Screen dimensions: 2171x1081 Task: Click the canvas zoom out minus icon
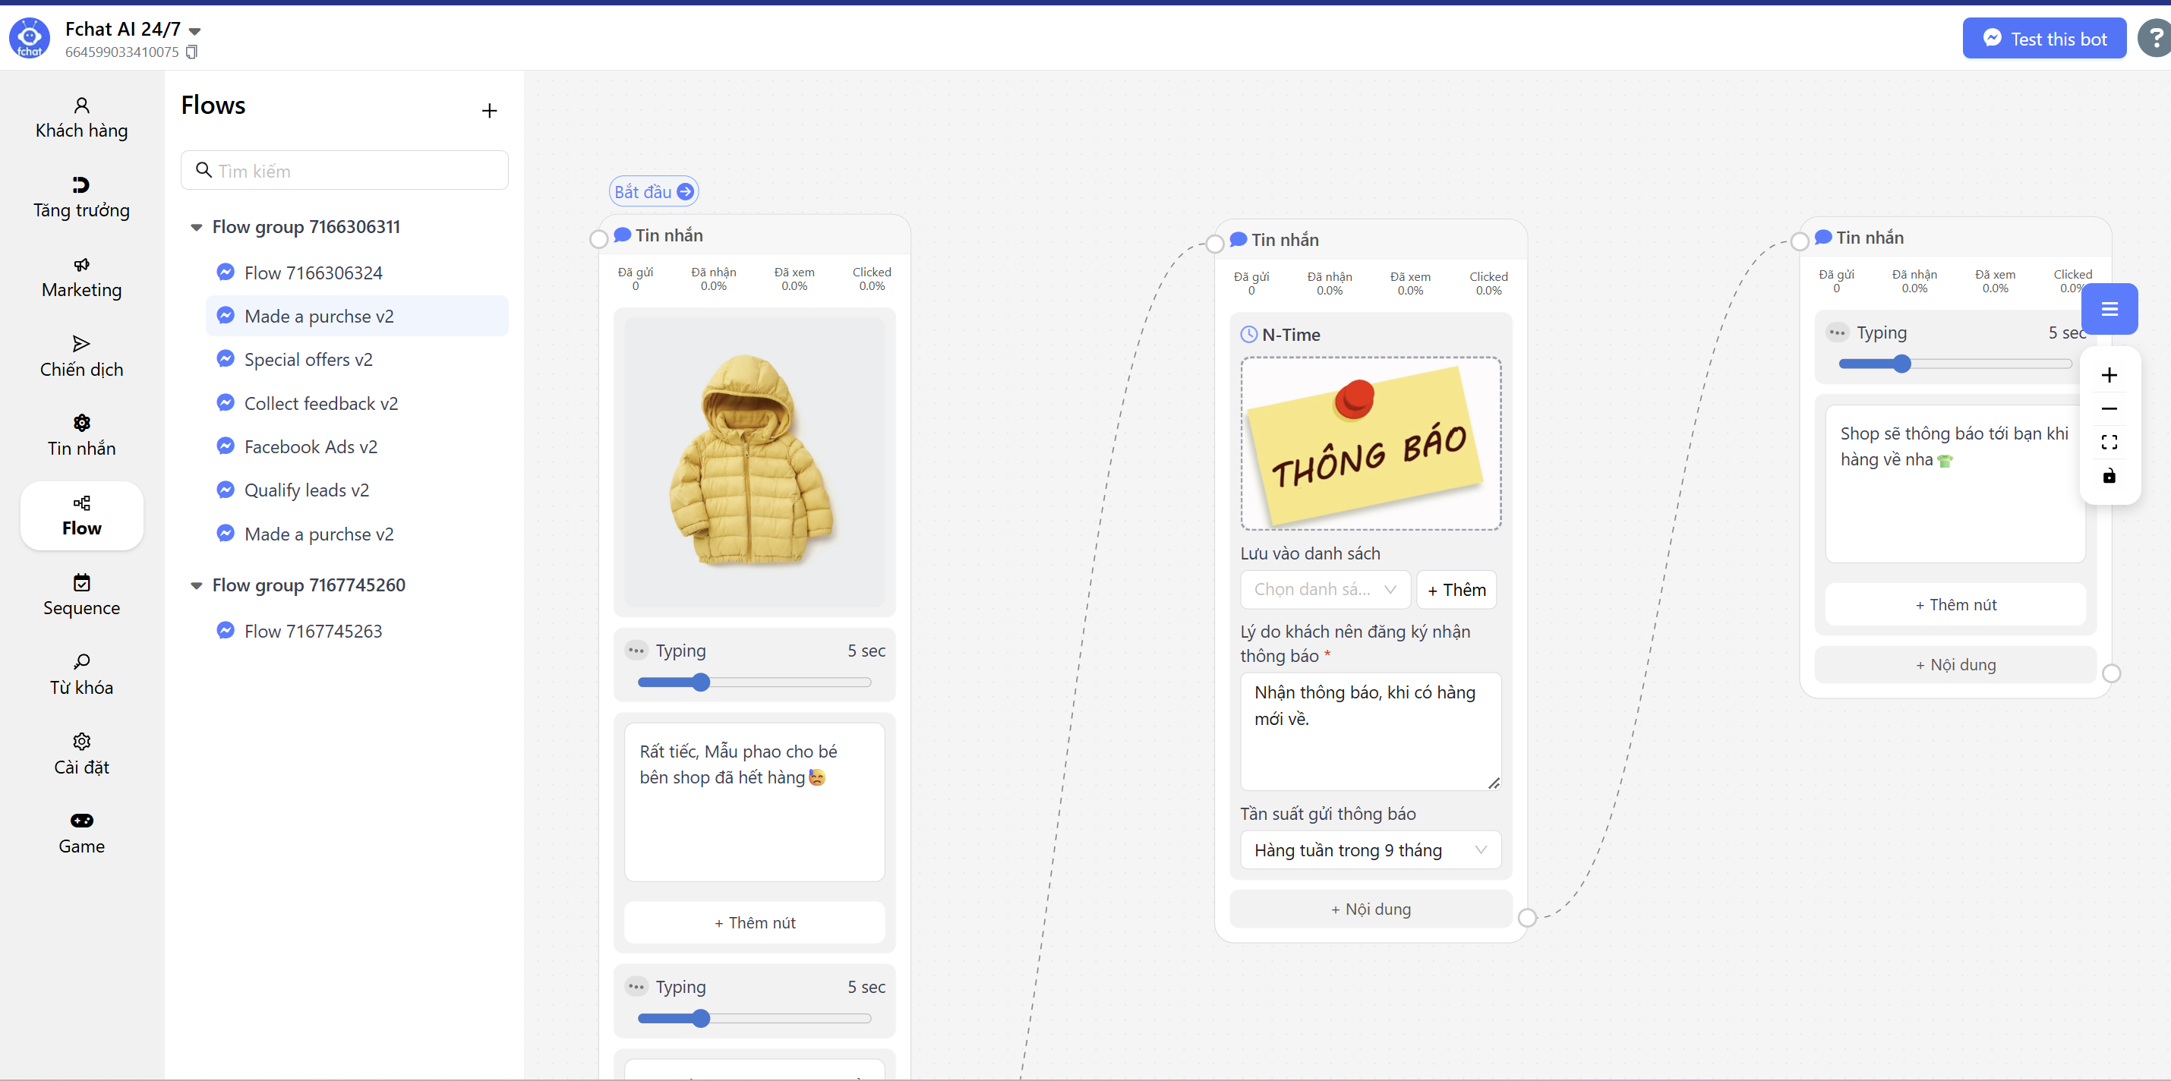[2109, 408]
